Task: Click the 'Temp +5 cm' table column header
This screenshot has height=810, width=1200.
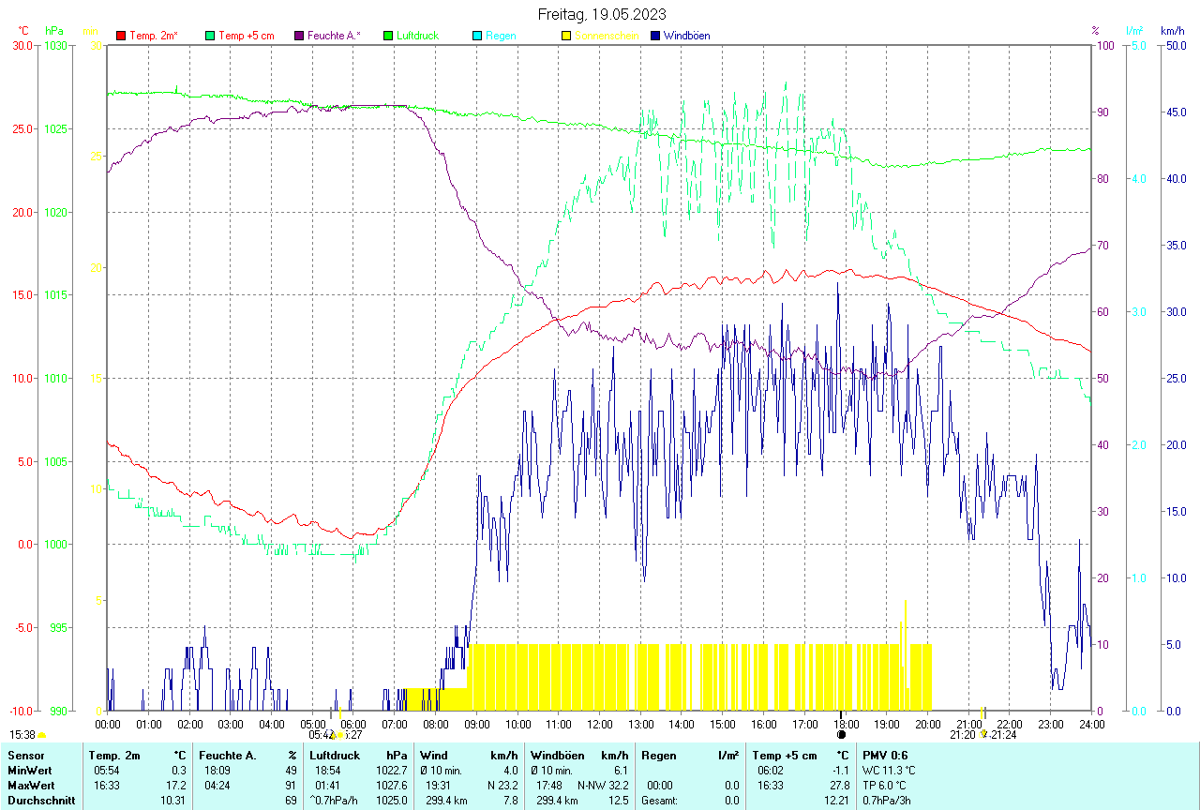Action: (785, 755)
